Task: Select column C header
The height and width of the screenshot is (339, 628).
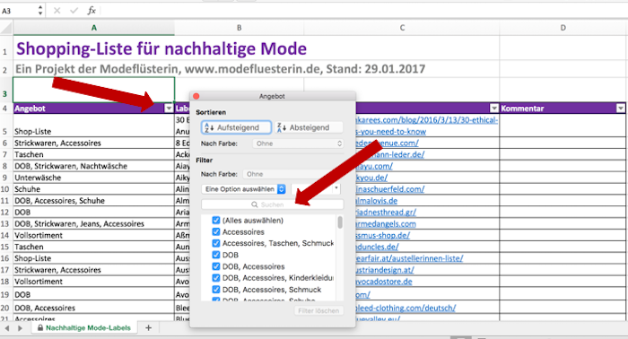Action: (x=402, y=28)
